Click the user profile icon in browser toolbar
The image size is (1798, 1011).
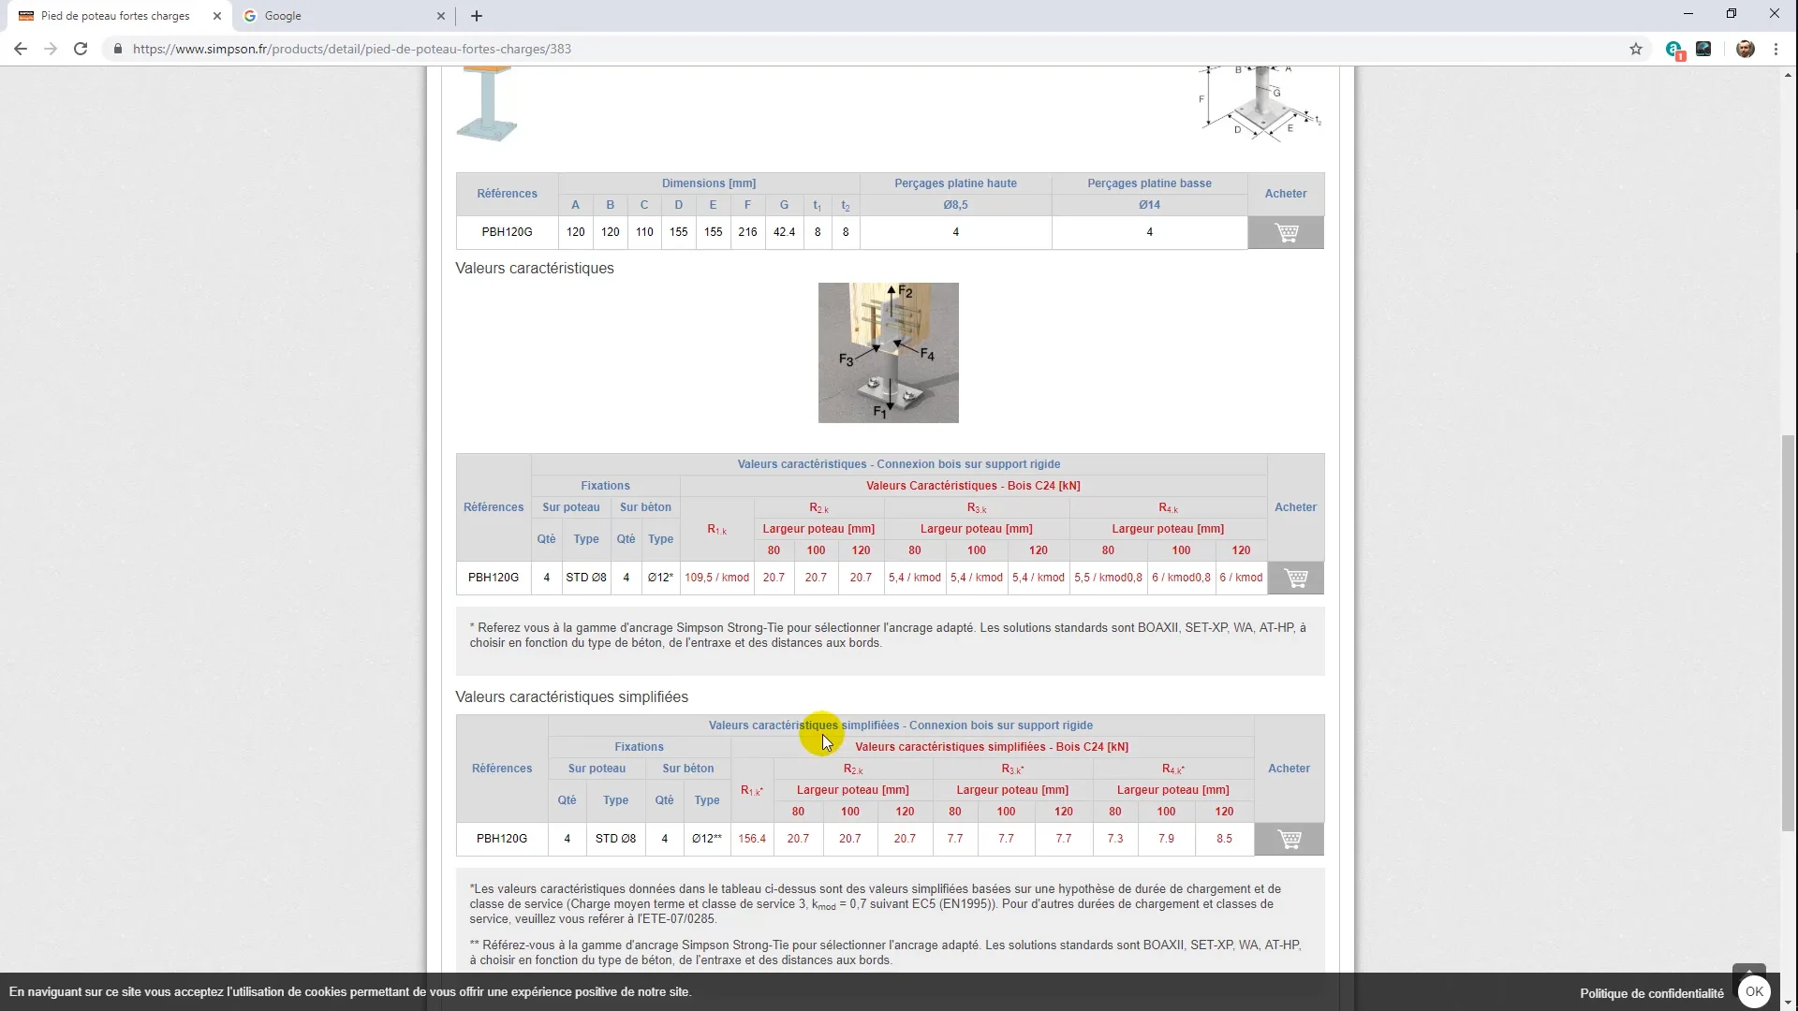point(1746,48)
